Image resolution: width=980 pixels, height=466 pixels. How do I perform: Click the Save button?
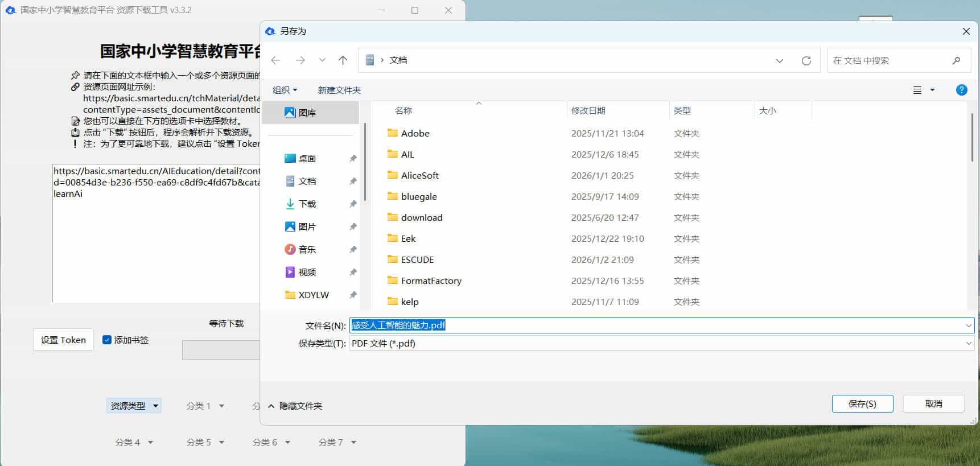tap(862, 403)
